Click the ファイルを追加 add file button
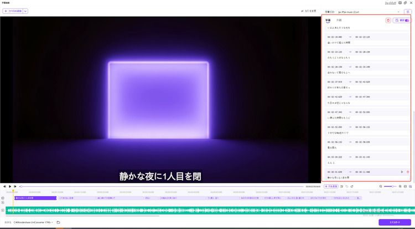This screenshot has width=415, height=229. pyautogui.click(x=13, y=11)
